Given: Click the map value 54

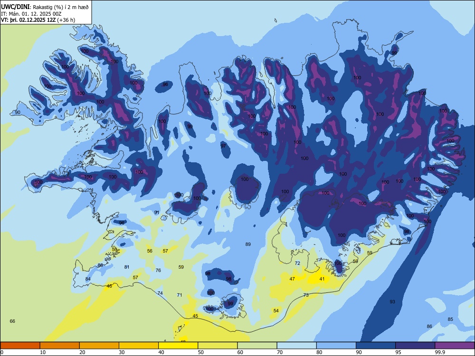Looking at the screenshot, I should 276,310.
